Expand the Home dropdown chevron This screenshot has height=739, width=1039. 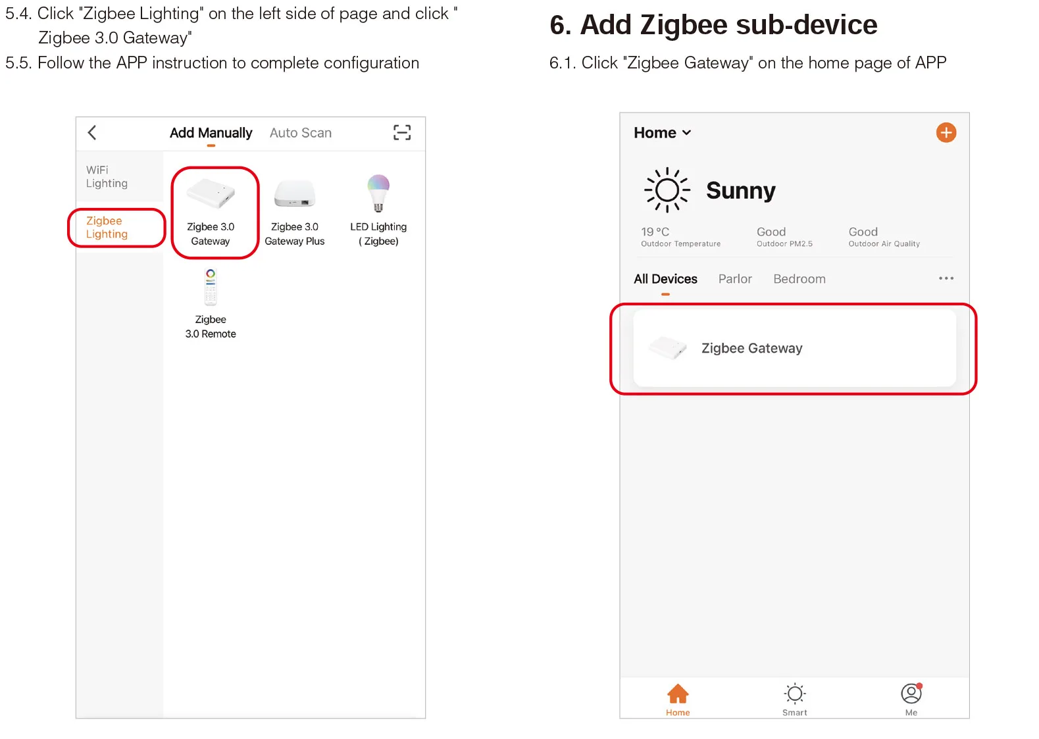tap(686, 133)
